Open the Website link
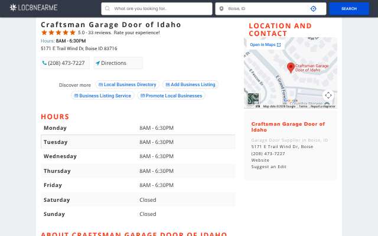 [x=260, y=160]
